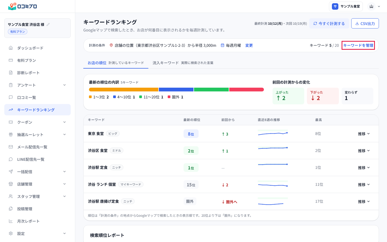Click the 口コミ一覧 speech bubble icon
Viewport: 387px width, 242px height.
(x=11, y=97)
